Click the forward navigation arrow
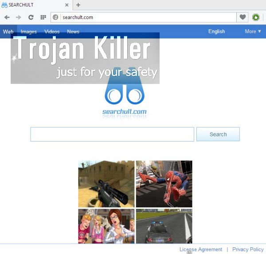Viewport: 266px width, 254px height. pos(19,17)
